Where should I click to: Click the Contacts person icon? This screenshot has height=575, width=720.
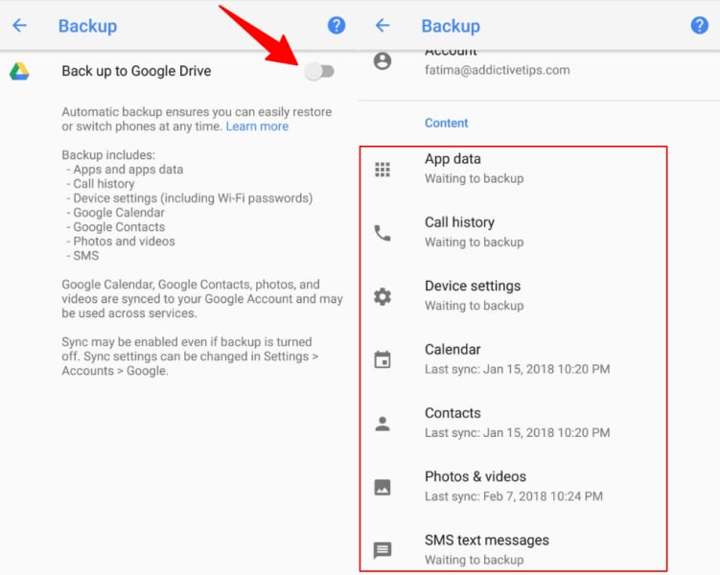point(382,424)
